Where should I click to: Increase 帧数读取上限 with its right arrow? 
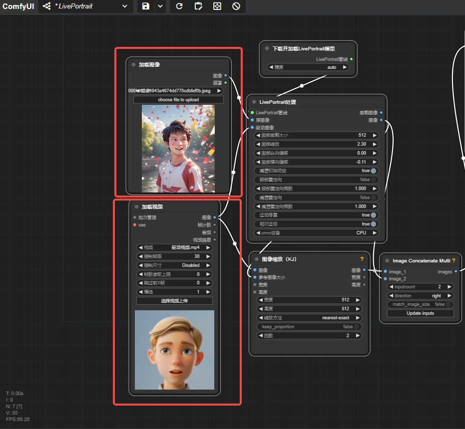point(208,274)
